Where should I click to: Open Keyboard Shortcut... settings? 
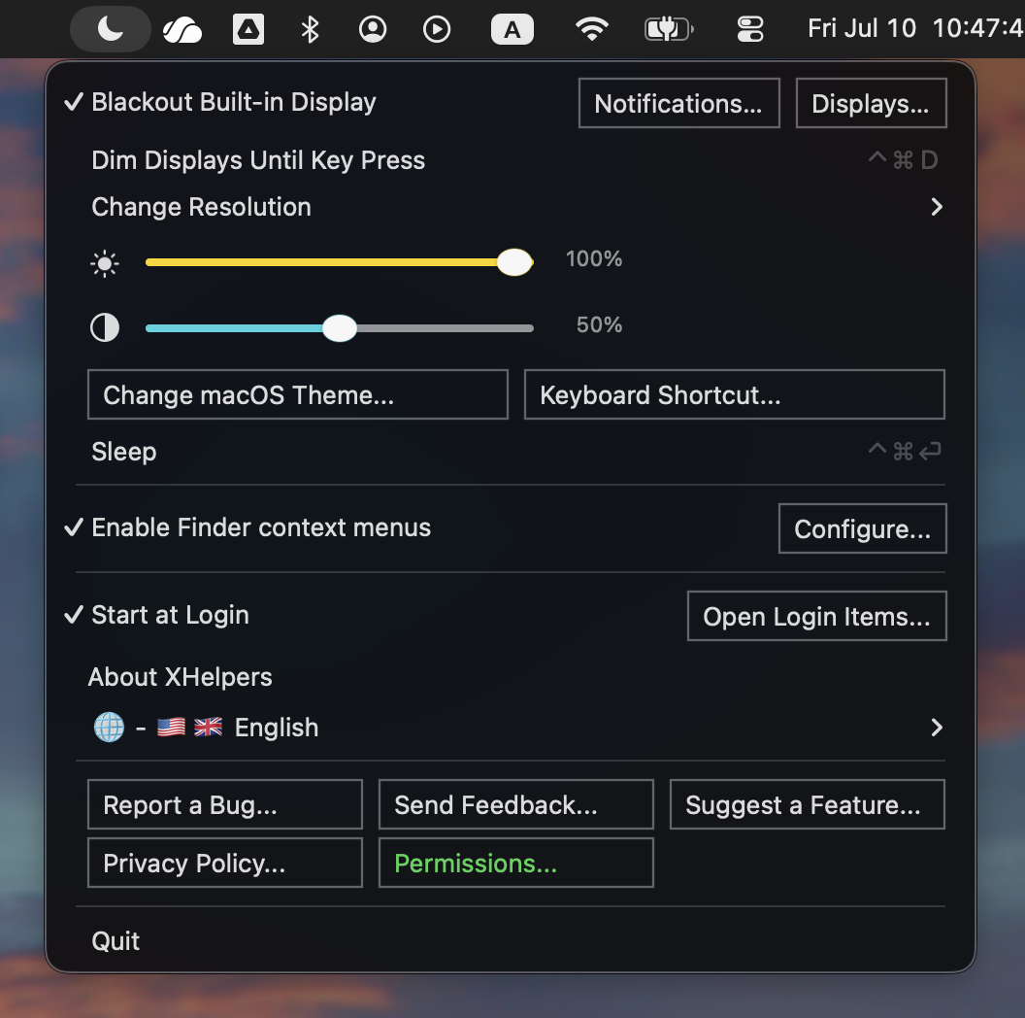[734, 394]
